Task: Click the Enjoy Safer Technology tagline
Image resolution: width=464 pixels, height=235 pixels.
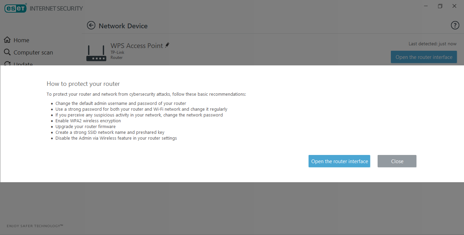Action: coord(35,226)
